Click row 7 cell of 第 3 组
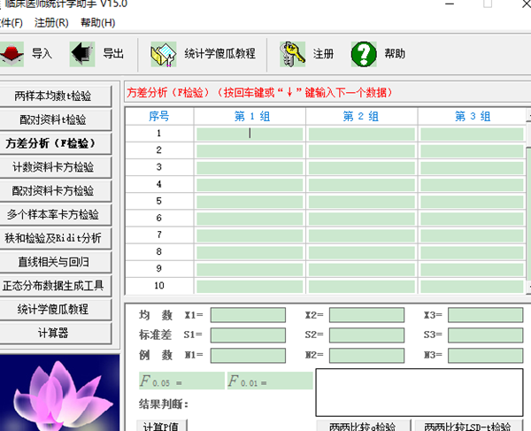The image size is (531, 431). point(472,235)
